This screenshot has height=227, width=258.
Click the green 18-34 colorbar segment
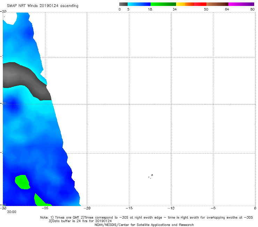pyautogui.click(x=164, y=4)
